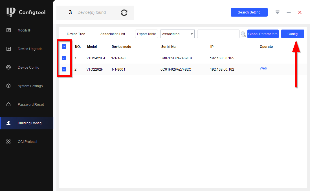Refresh the device search list
The height and width of the screenshot is (191, 310).
click(124, 13)
